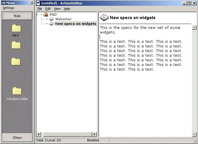Click the status bar window grip
The image size is (198, 144).
point(195,141)
